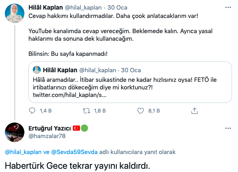Open the @Sevda59Sevda mention
The height and width of the screenshot is (172, 238).
coord(74,152)
